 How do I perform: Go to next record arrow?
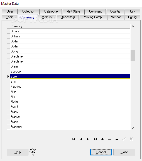coord(88,139)
